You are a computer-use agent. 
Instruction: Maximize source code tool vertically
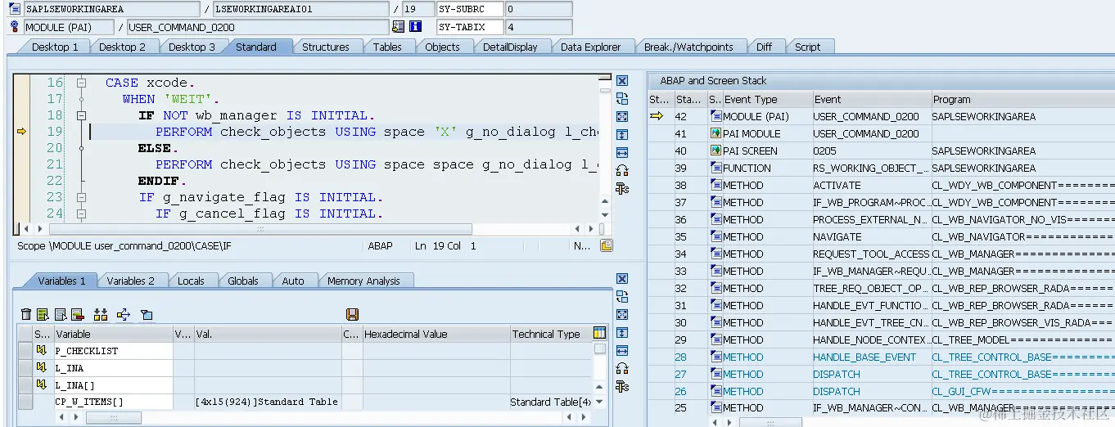(x=622, y=135)
